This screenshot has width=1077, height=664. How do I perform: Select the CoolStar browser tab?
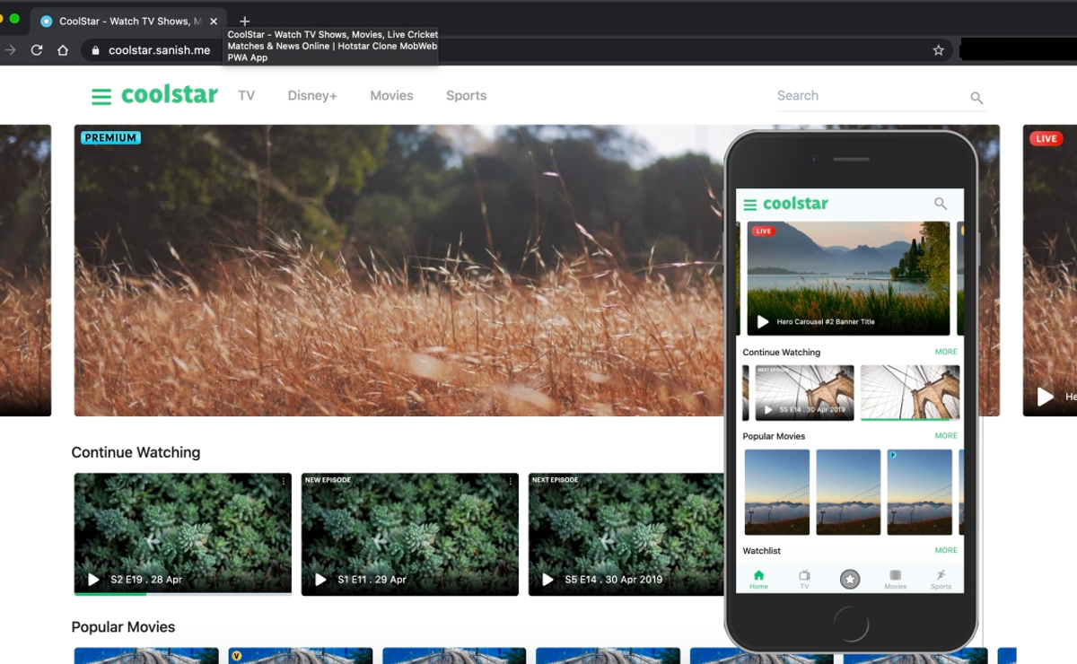click(128, 21)
